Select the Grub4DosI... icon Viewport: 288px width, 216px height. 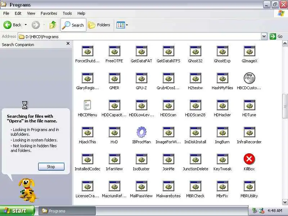168,78
